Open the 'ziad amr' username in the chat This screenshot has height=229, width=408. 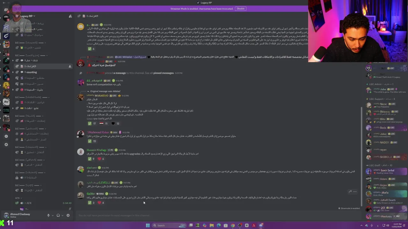92,168
